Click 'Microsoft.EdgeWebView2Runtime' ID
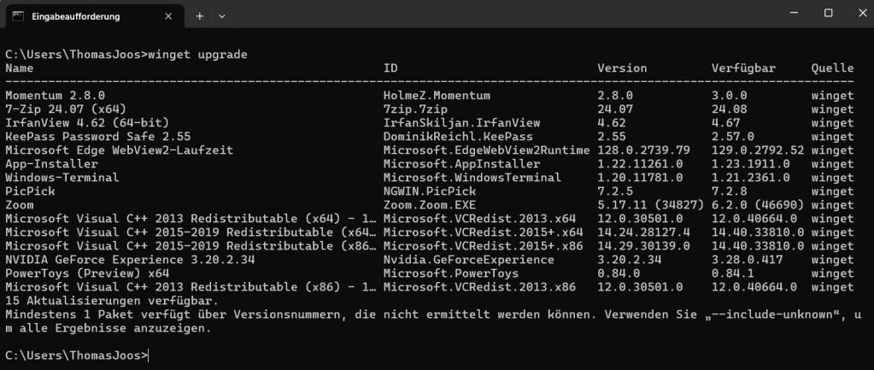The image size is (874, 370). (487, 150)
